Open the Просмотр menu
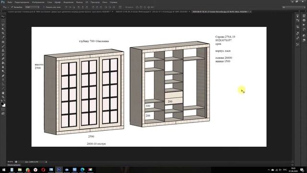The image size is (307, 173). pos(95,2)
